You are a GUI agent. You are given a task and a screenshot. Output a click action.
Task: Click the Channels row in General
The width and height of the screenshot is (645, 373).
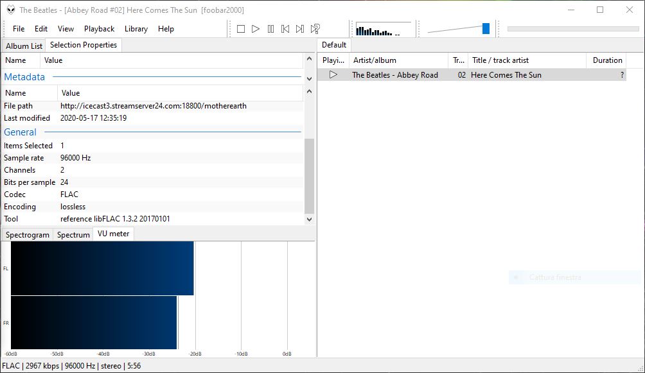tap(153, 170)
